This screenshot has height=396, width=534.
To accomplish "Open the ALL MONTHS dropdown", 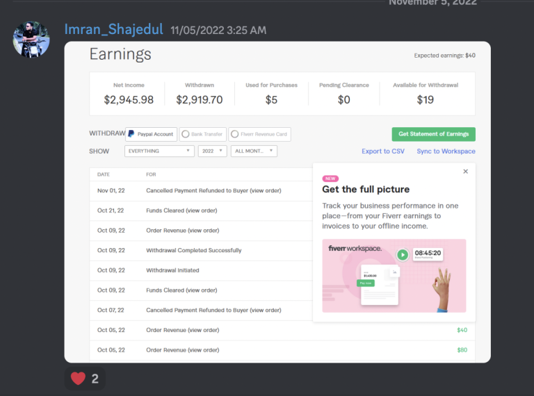I will click(254, 151).
